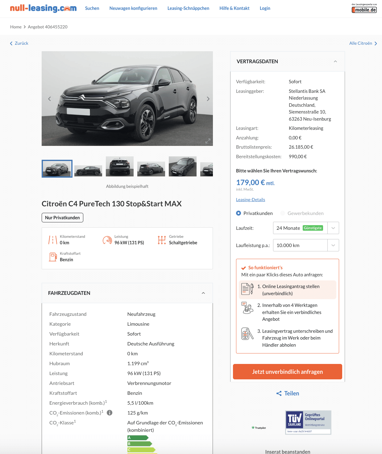Click Jetzt unverbindlich anfragen button

click(x=288, y=372)
